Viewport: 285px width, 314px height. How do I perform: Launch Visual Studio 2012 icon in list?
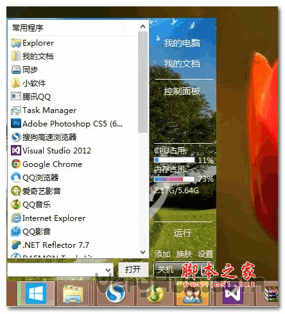16,150
